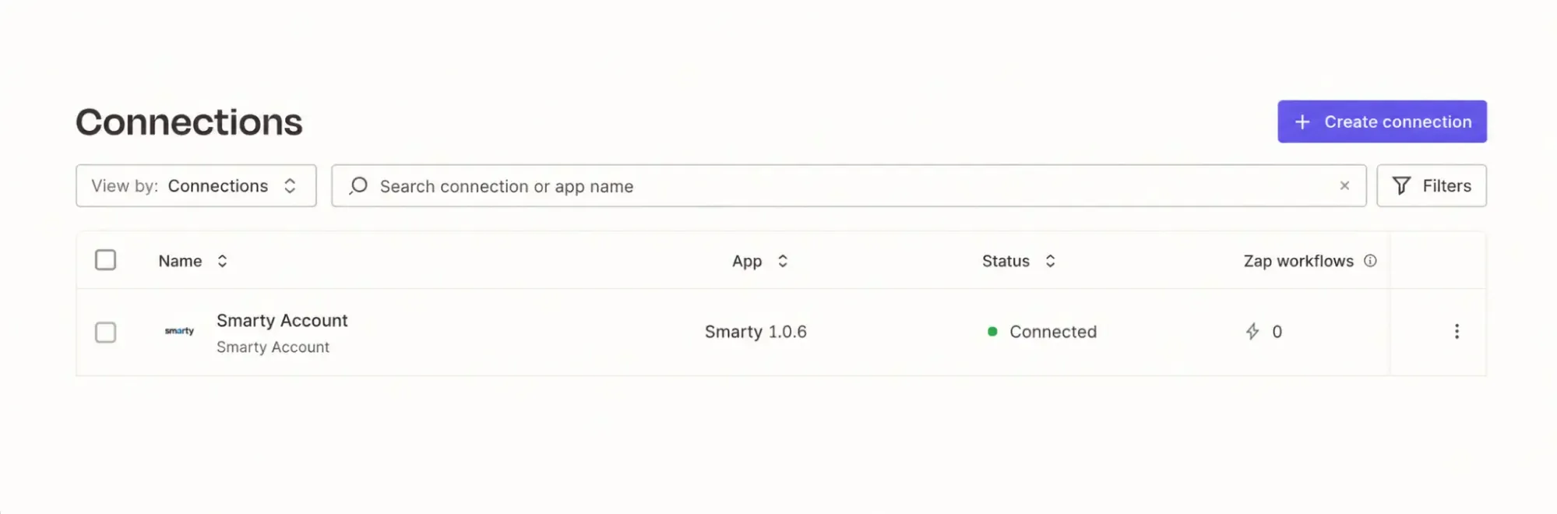Clear the search field with X icon
Viewport: 1557px width, 514px height.
[1344, 185]
